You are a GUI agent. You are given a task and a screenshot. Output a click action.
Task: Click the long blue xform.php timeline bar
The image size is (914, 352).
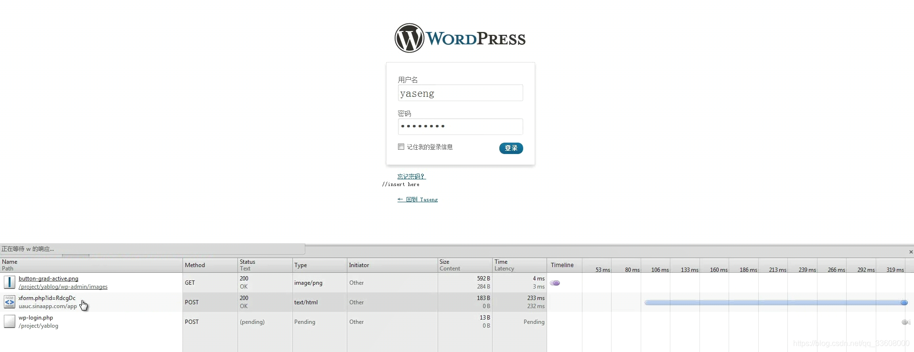(x=775, y=303)
